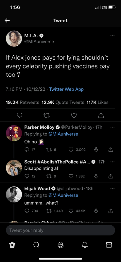Open more options on Parker Molloy's reply
Image resolution: width=121 pixels, height=262 pixels.
[112, 127]
